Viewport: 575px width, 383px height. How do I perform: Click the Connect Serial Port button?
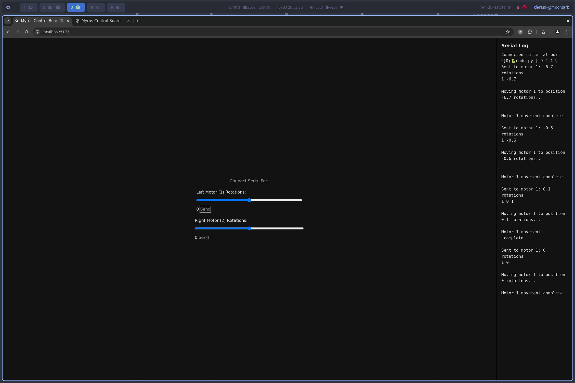point(249,181)
